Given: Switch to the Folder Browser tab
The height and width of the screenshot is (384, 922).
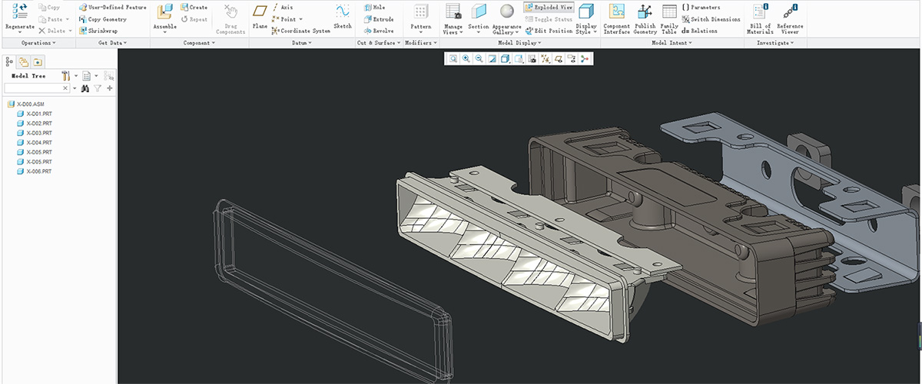Looking at the screenshot, I should [x=23, y=61].
